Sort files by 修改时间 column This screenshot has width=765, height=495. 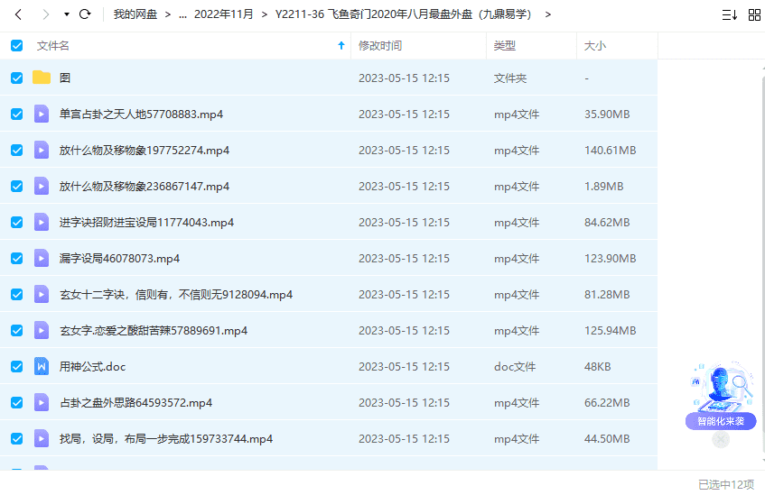(380, 46)
